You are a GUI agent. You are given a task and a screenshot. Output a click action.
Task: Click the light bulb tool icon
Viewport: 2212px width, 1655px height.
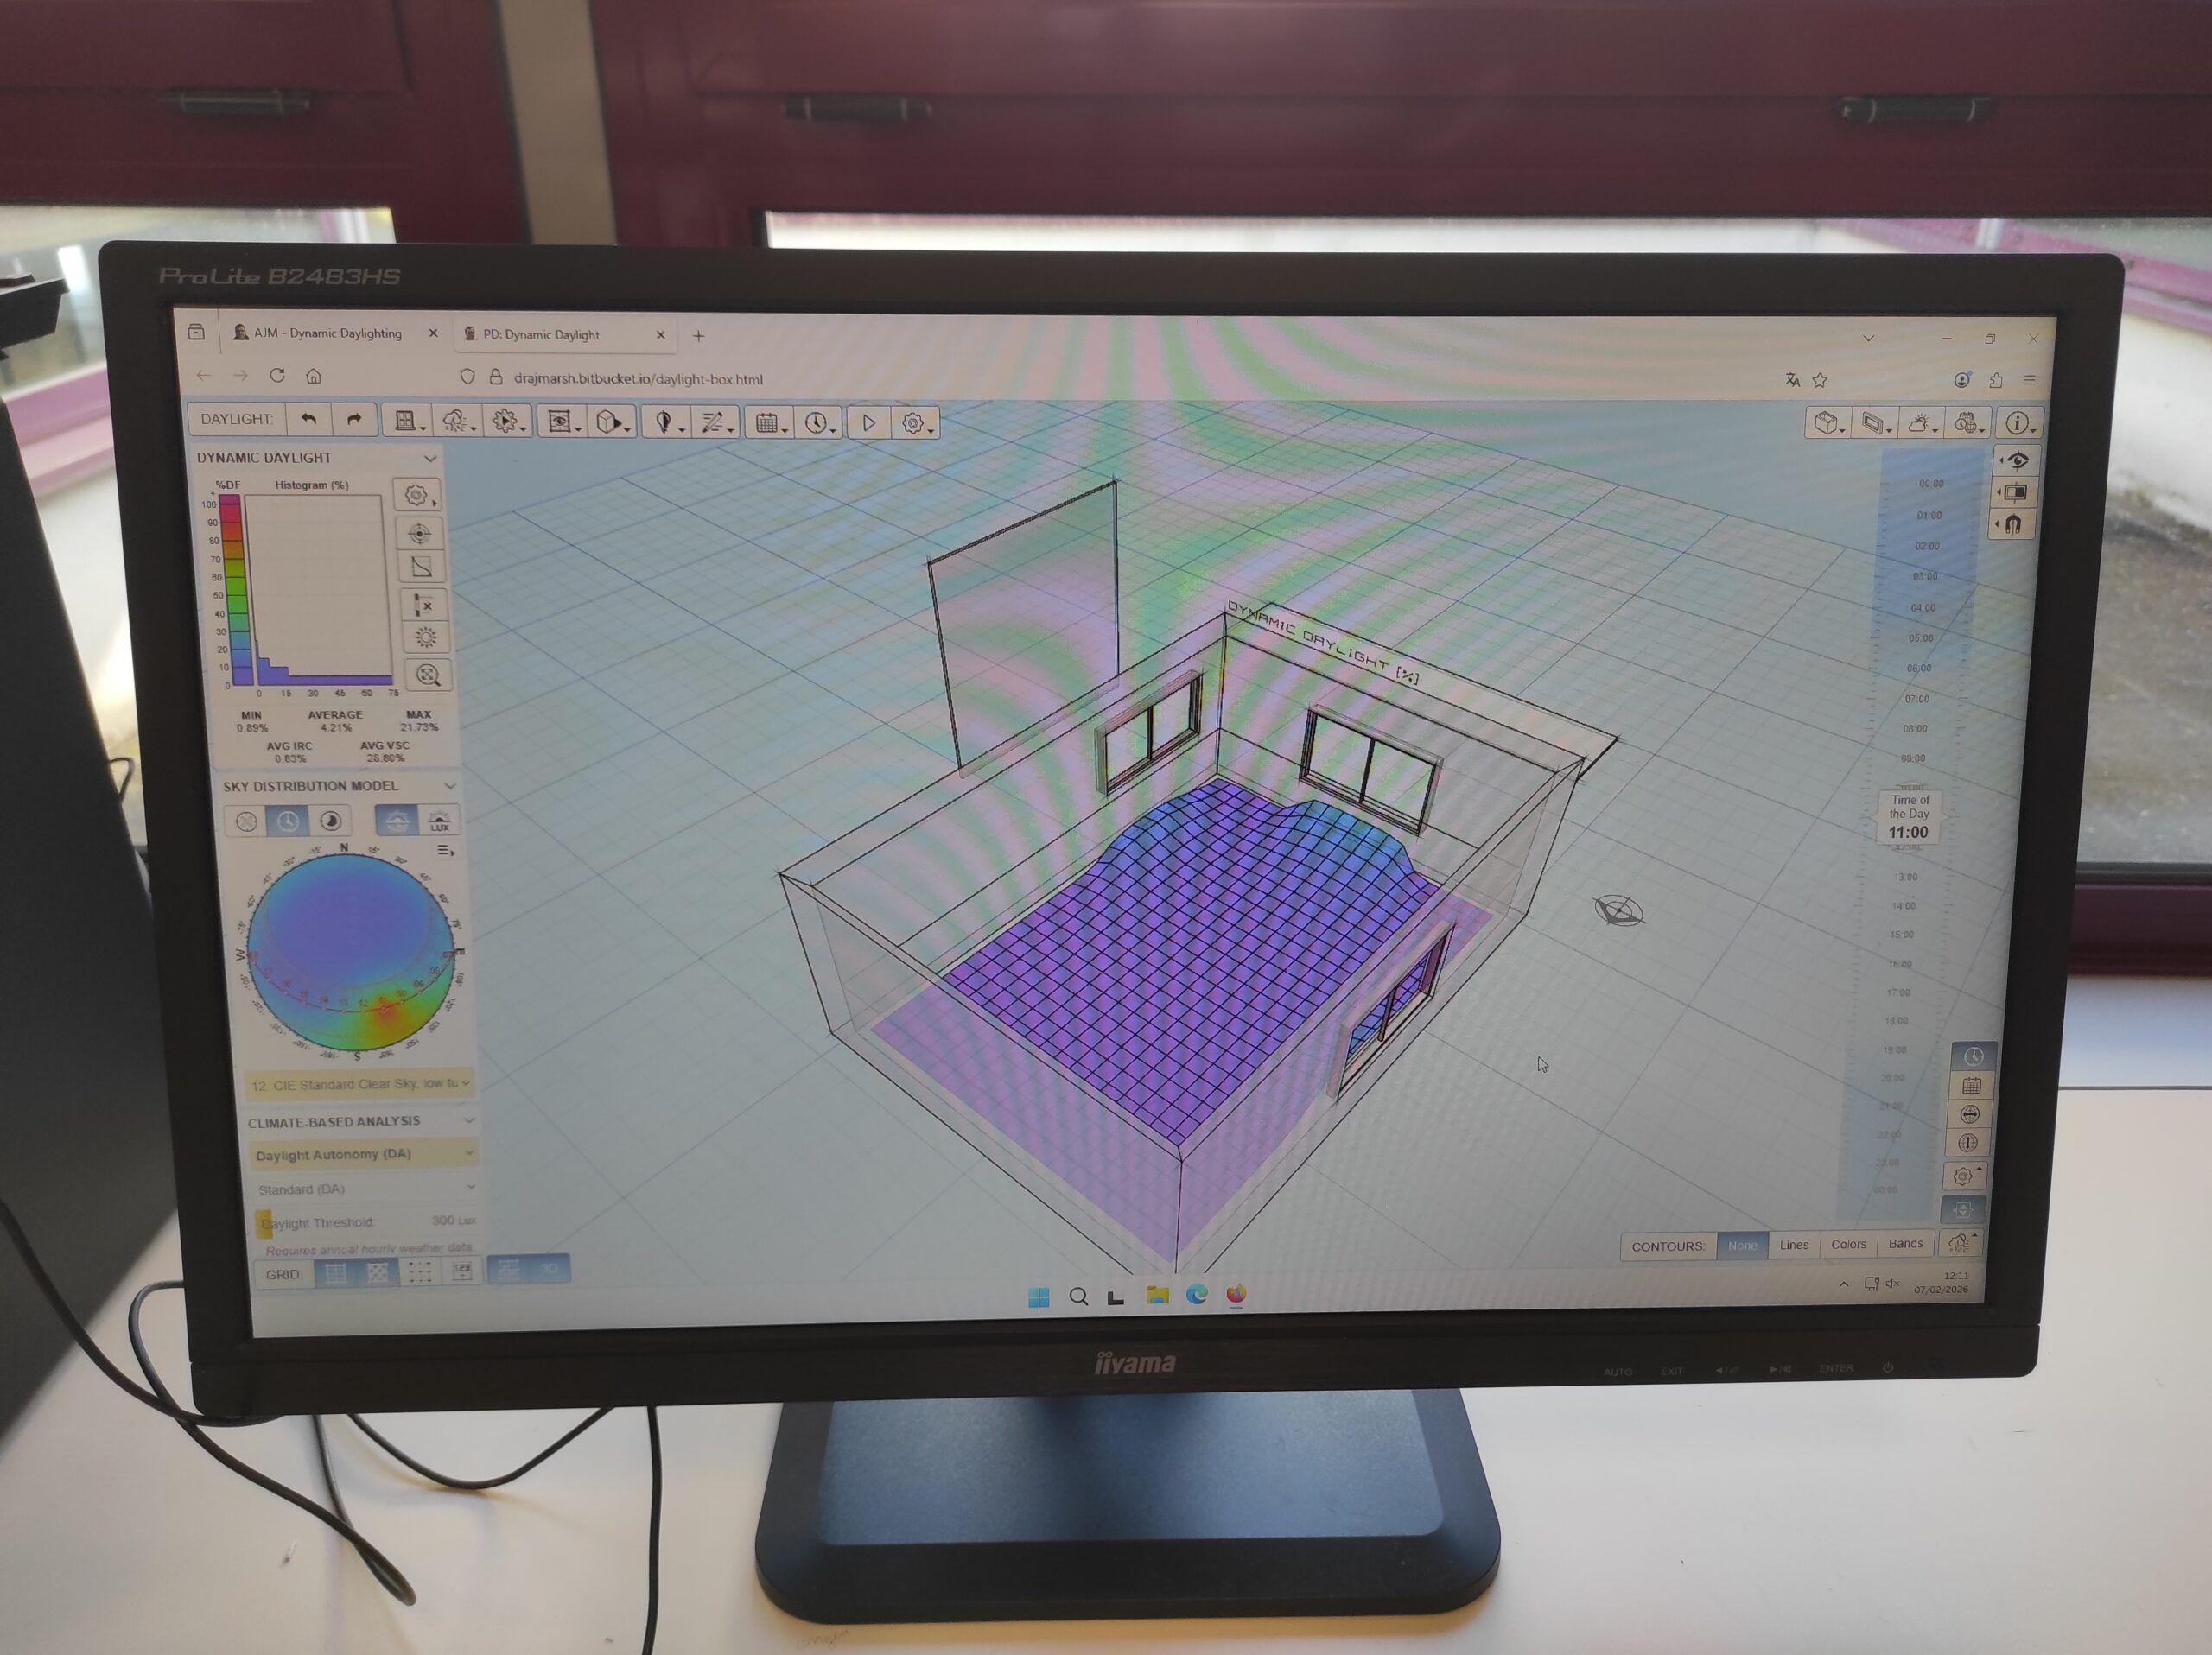pos(665,422)
